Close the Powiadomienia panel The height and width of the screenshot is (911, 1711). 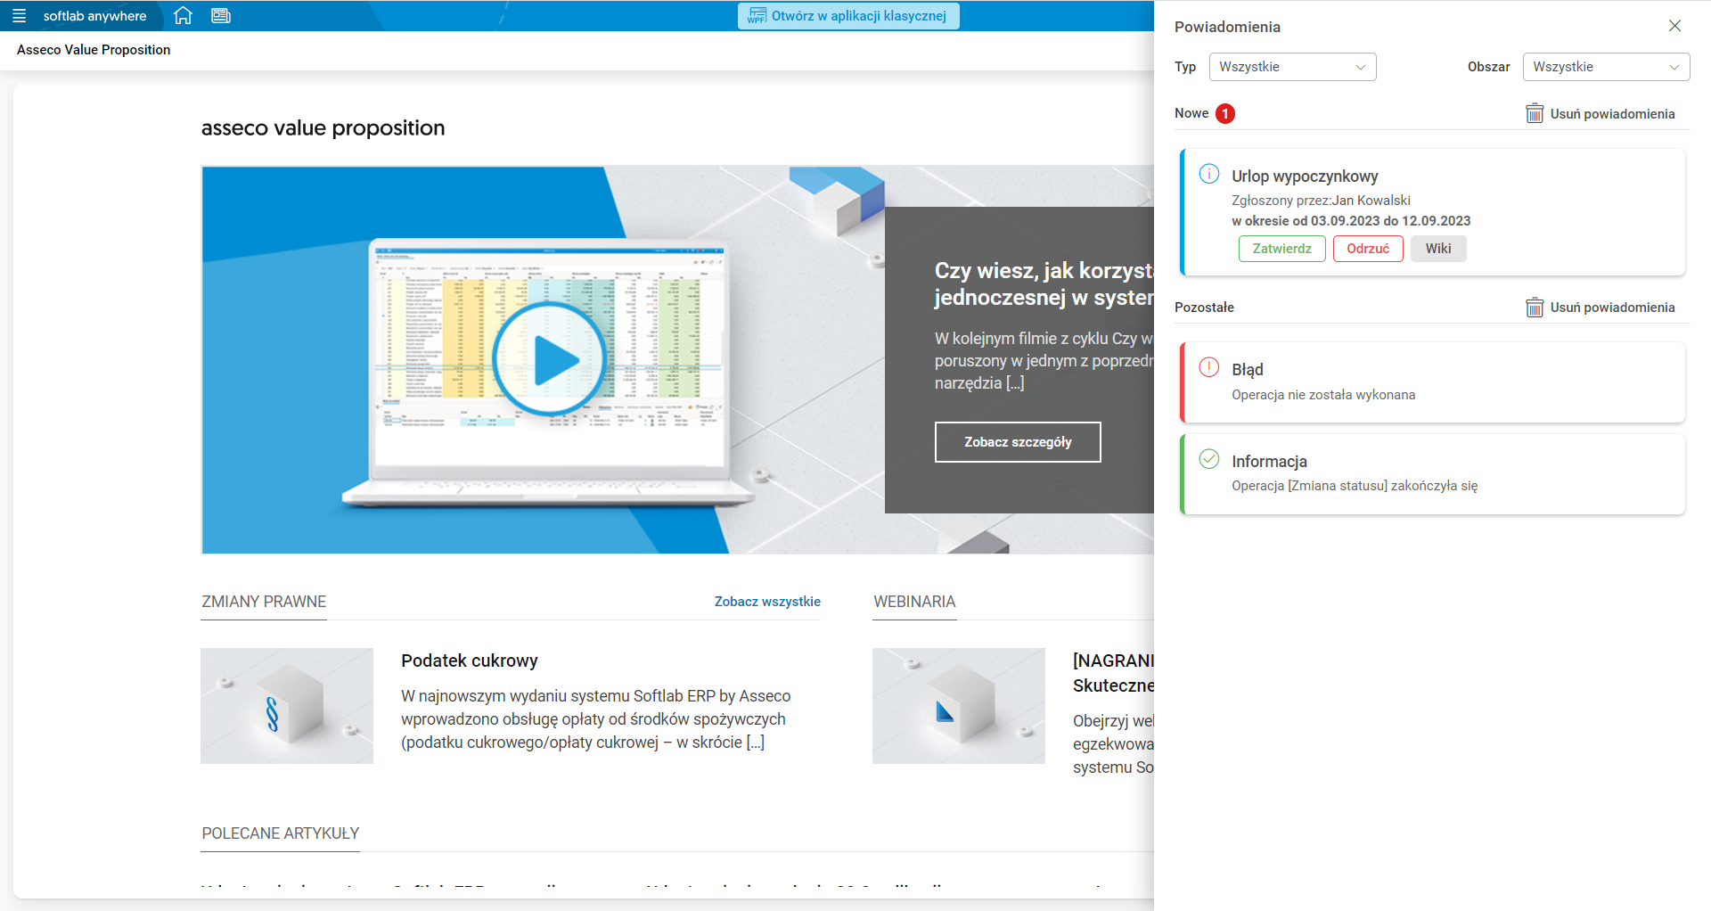(1674, 26)
